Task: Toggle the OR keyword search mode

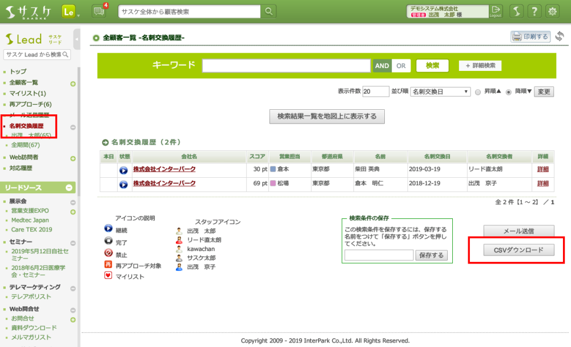Action: pos(401,66)
